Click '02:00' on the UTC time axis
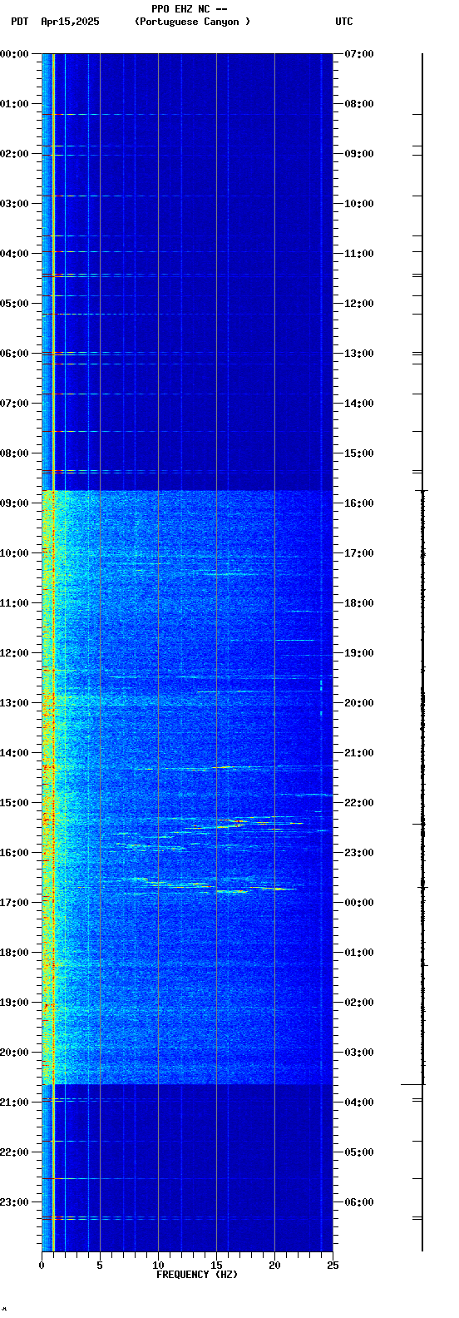 (x=358, y=1003)
